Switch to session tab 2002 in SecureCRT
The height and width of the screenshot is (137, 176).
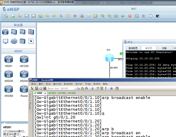coord(62,93)
